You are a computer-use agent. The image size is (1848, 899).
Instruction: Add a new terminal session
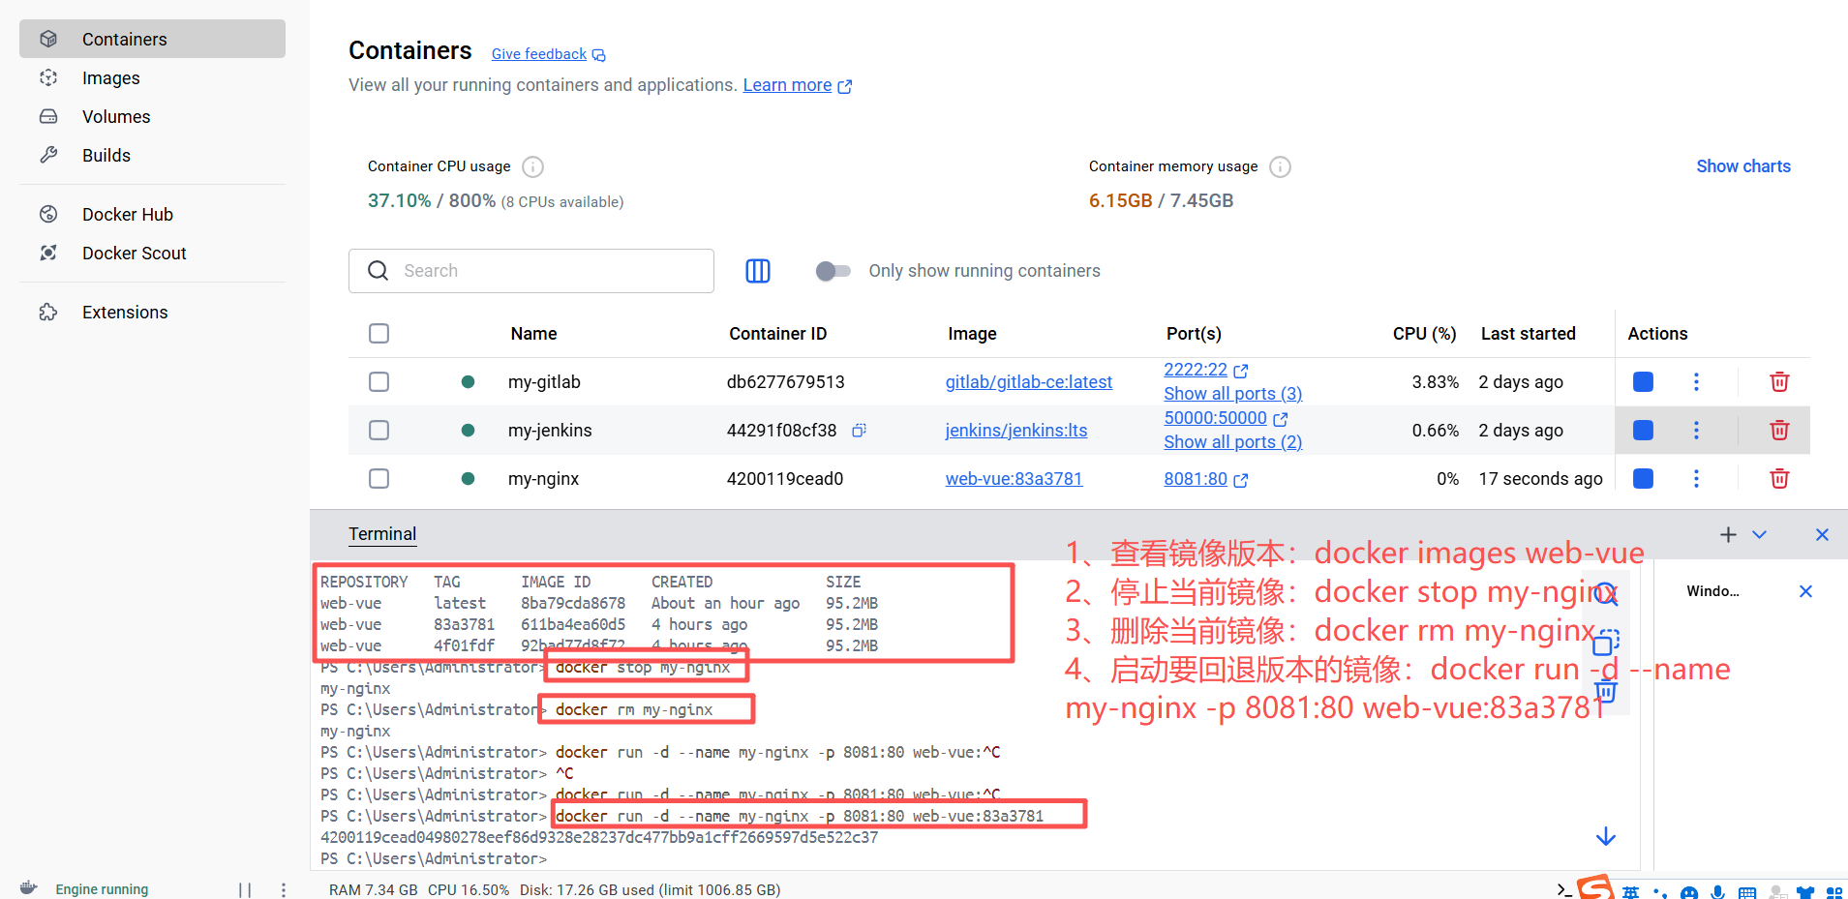tap(1728, 534)
